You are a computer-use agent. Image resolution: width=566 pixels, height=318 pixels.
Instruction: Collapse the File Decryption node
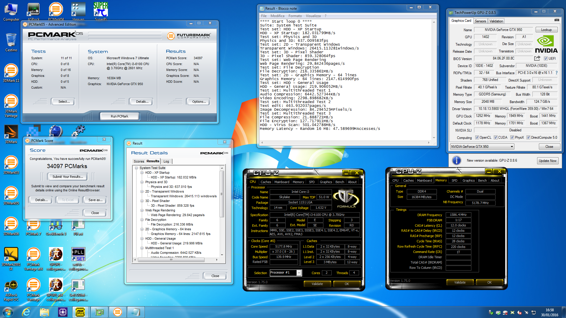click(x=142, y=220)
